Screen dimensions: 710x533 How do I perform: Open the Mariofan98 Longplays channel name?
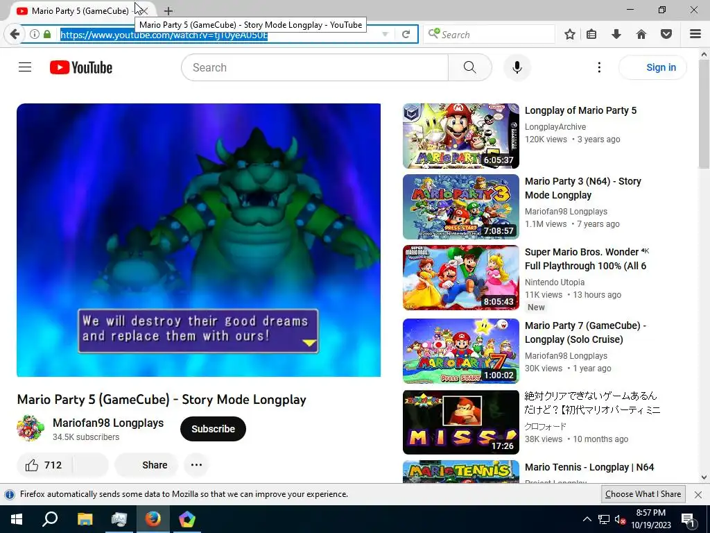tap(108, 423)
